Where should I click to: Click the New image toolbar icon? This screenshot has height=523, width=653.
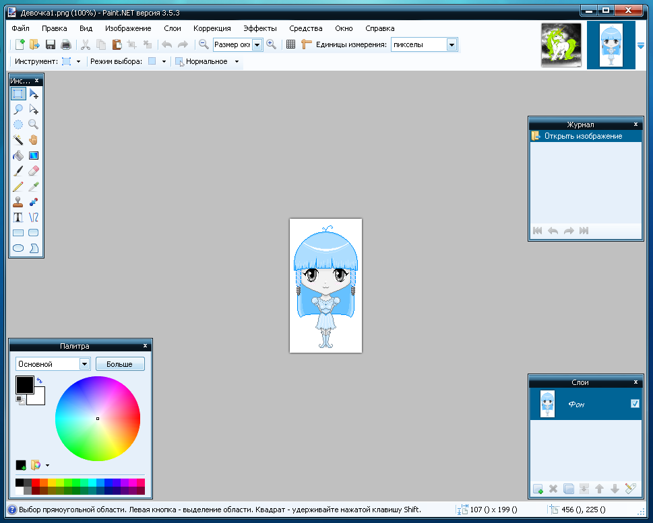(20, 44)
